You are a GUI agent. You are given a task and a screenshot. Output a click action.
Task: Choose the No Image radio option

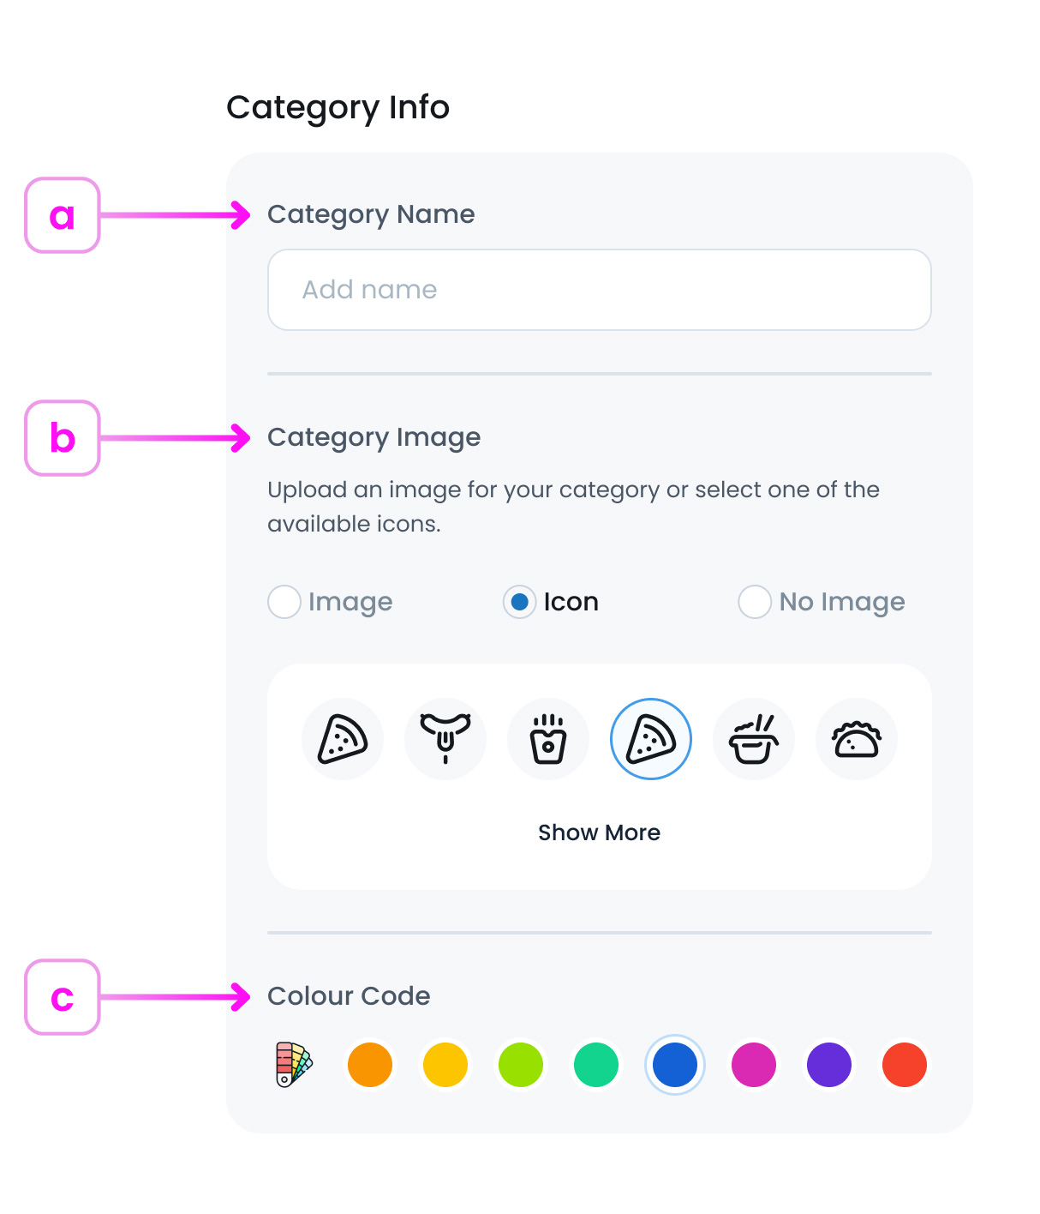click(x=755, y=602)
